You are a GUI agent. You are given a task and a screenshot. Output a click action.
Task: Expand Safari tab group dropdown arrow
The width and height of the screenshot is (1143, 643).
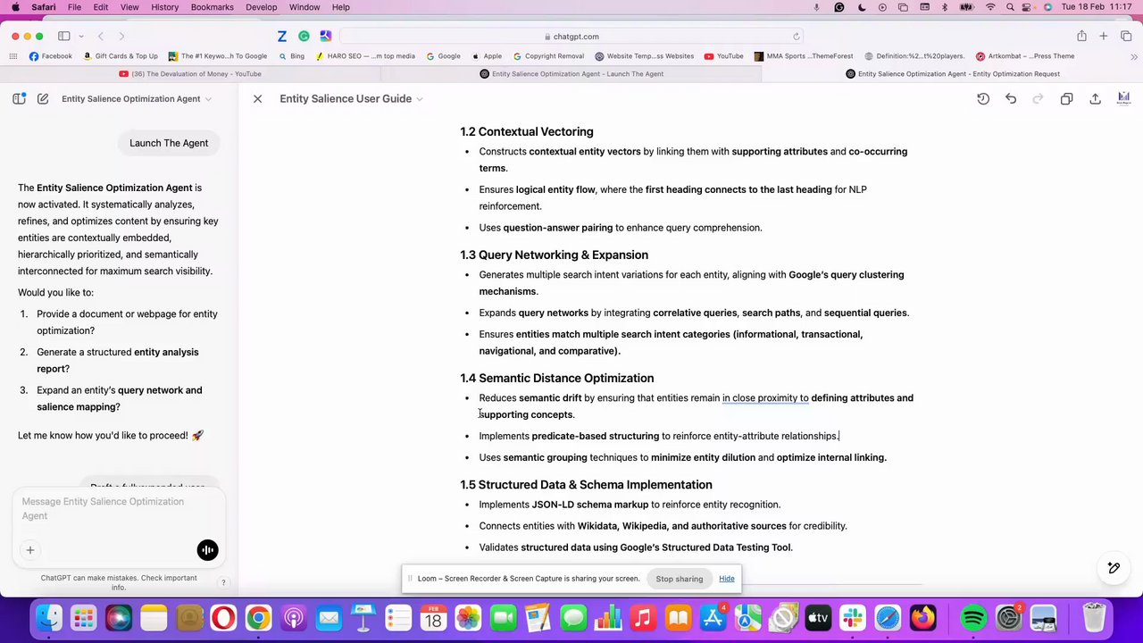point(80,37)
